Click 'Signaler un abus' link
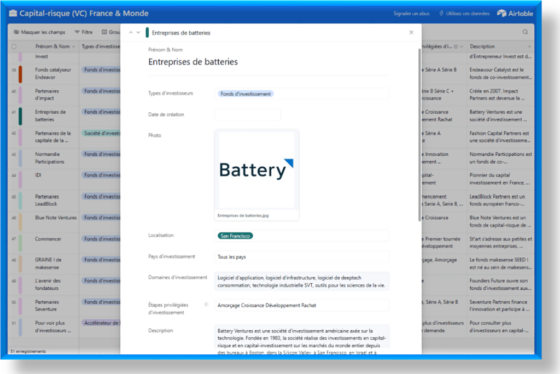560x374 pixels. tap(411, 14)
